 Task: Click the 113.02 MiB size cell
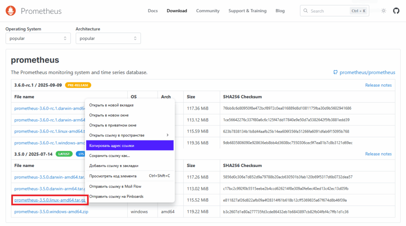[197, 189]
